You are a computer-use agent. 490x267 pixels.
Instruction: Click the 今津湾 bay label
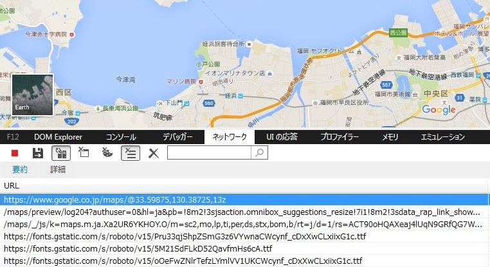125,80
